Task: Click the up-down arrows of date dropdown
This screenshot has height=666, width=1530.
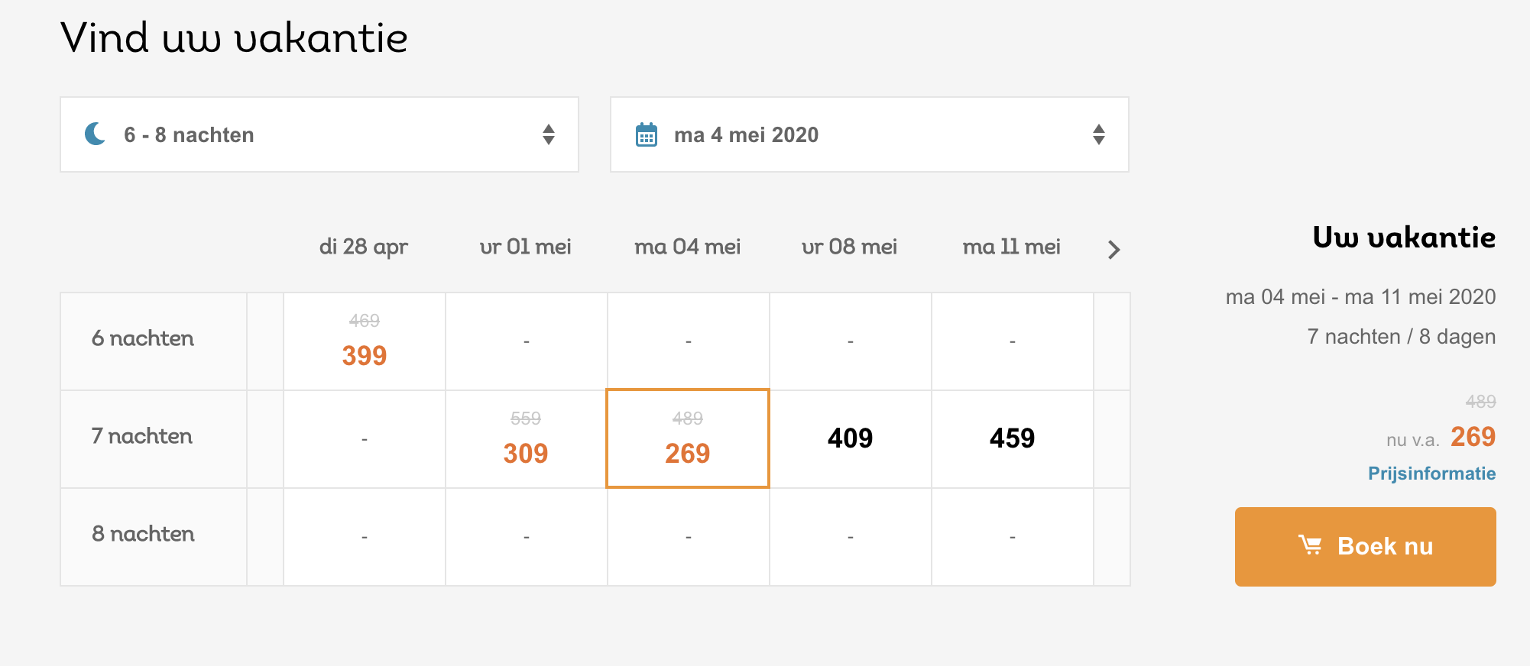Action: 1099,134
